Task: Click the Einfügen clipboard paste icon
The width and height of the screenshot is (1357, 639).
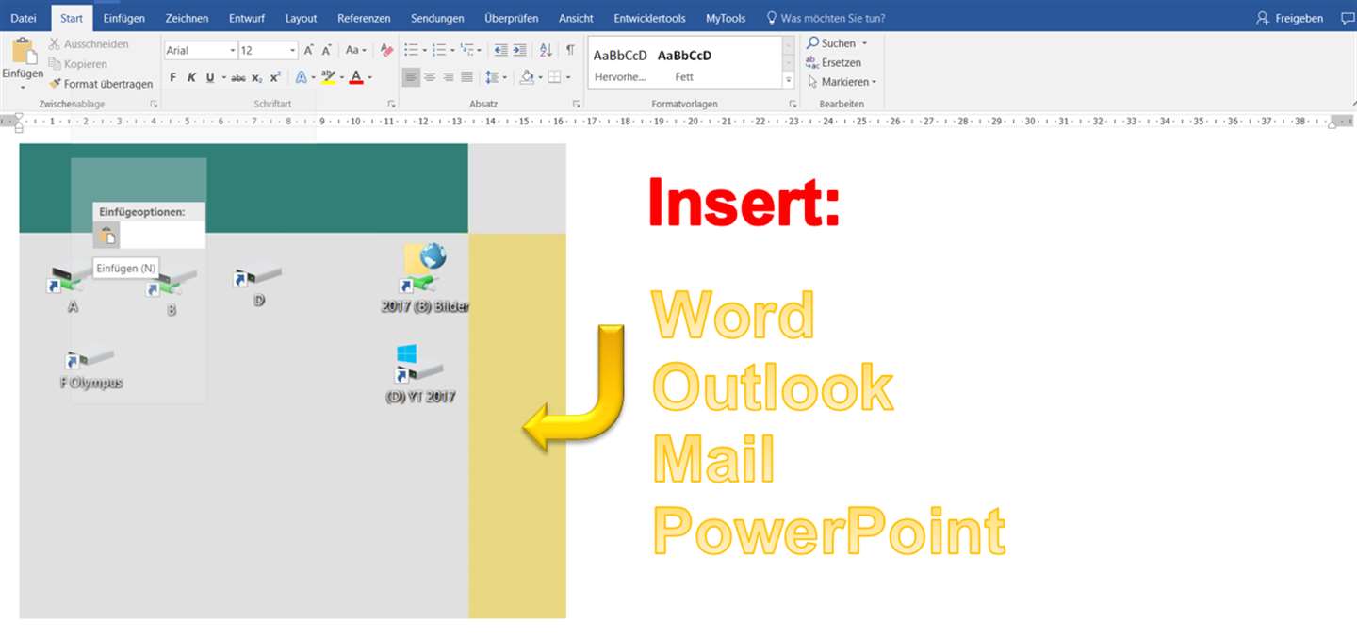Action: pos(23,52)
